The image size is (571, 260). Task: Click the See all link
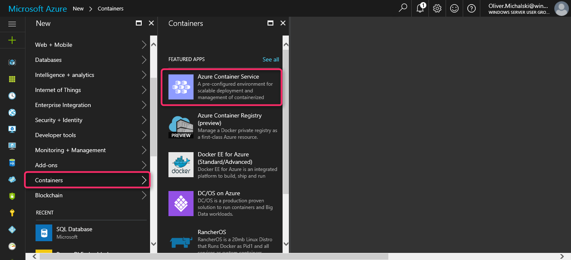coord(271,59)
